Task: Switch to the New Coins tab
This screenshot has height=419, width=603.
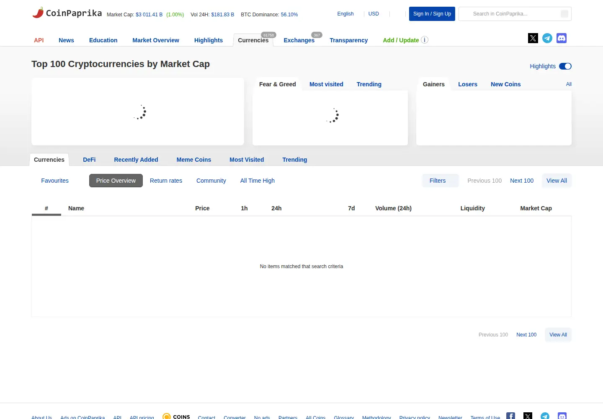Action: tap(505, 84)
